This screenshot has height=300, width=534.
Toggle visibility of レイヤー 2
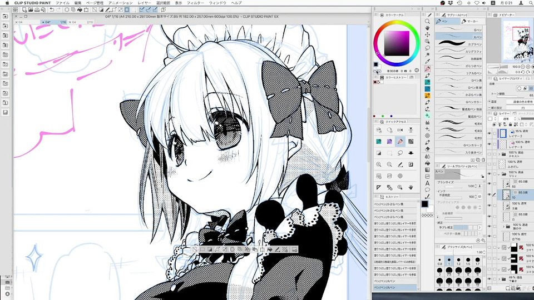[x=489, y=134]
